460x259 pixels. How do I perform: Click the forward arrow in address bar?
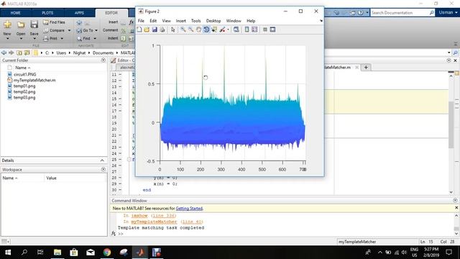pos(11,53)
